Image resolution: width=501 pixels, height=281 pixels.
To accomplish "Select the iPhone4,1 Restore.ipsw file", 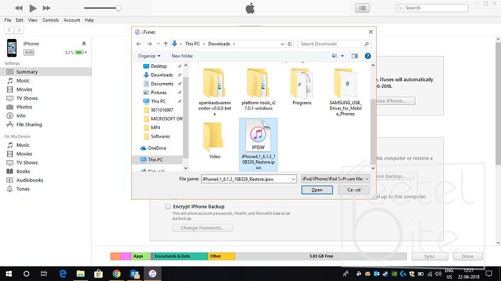I will [258, 144].
